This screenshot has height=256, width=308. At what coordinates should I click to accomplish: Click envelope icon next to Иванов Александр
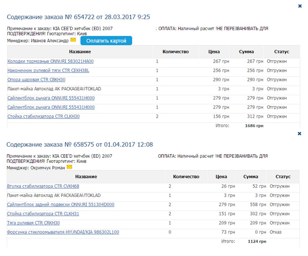pyautogui.click(x=73, y=40)
